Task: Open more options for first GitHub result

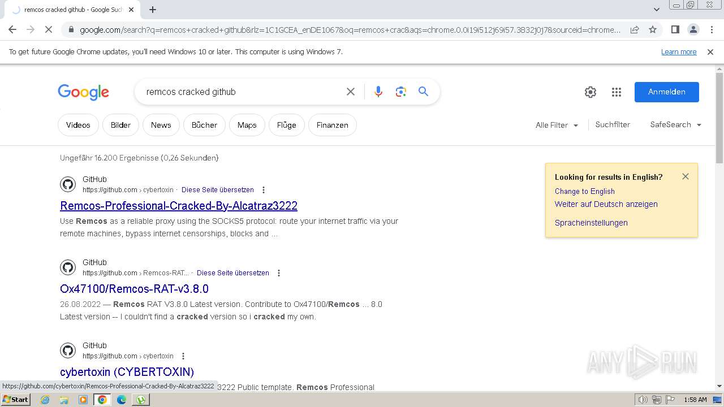Action: click(263, 190)
